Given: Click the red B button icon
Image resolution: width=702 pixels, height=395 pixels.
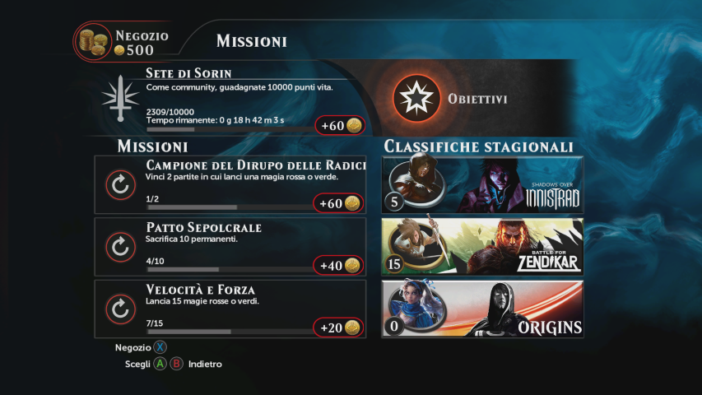Looking at the screenshot, I should pos(176,364).
